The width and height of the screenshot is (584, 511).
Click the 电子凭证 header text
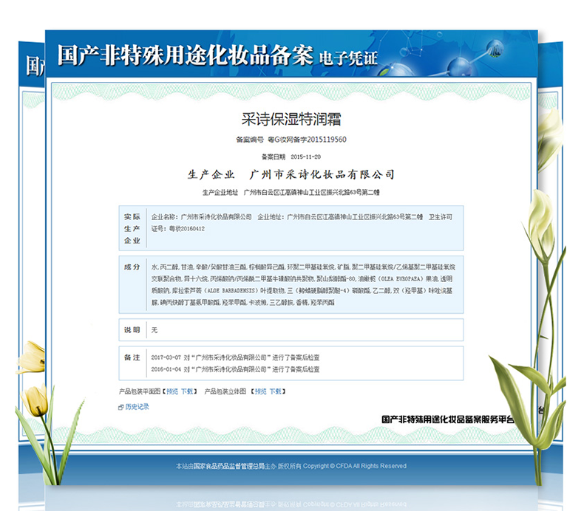coord(348,58)
